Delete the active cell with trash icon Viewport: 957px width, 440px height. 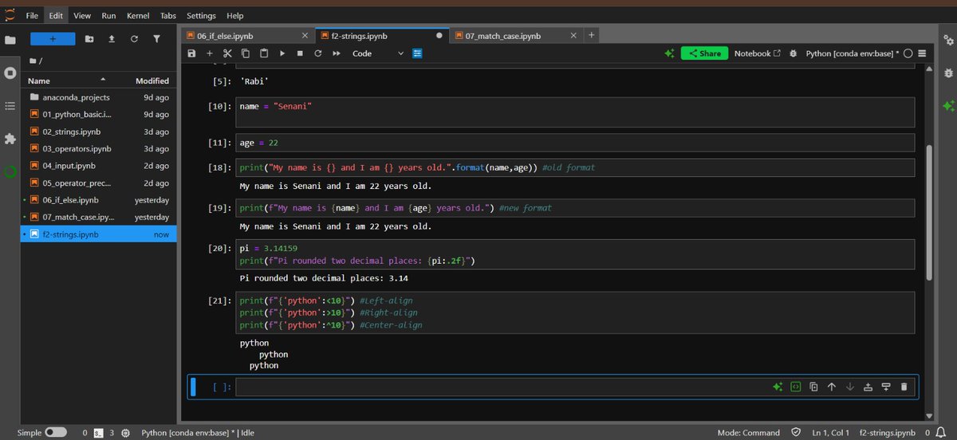[904, 387]
